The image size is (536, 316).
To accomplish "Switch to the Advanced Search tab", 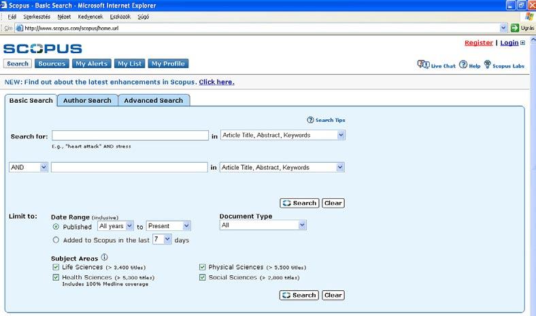I will (154, 100).
